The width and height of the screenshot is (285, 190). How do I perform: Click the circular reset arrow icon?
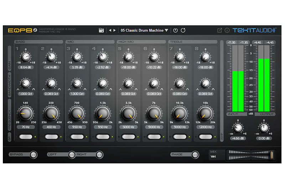coord(183,30)
